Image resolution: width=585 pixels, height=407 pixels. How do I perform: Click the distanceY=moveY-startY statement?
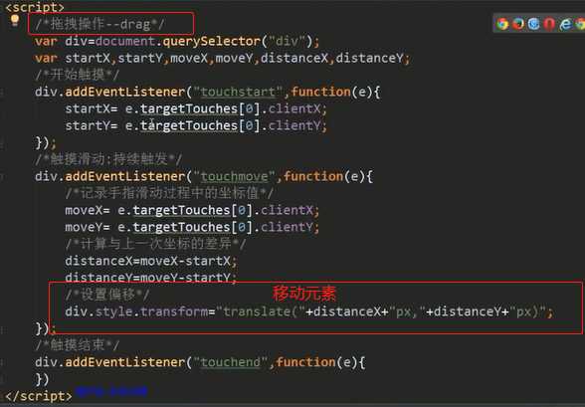coord(151,278)
